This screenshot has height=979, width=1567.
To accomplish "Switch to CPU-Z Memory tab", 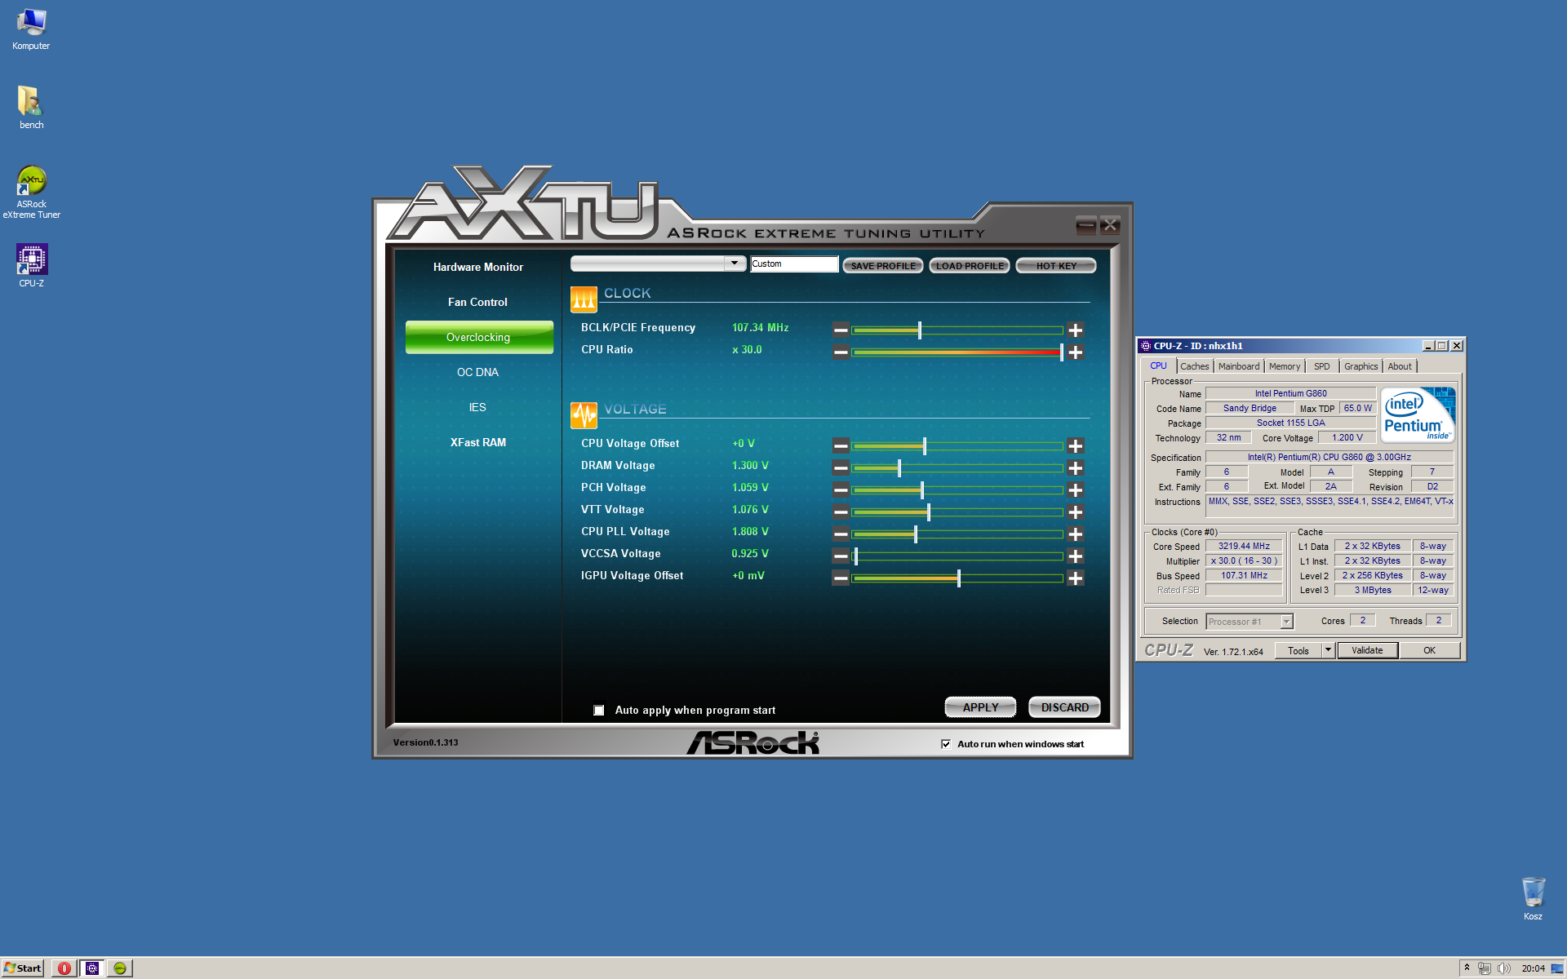I will [1285, 366].
